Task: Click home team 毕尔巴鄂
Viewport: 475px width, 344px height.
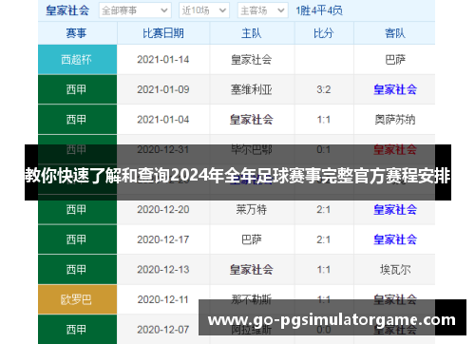Action: point(252,149)
